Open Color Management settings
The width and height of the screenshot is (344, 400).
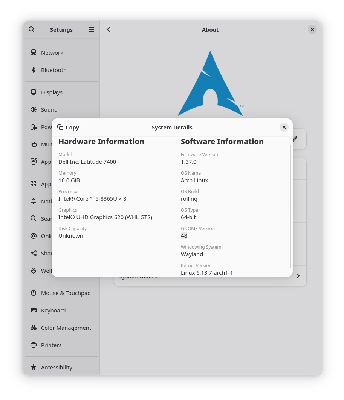click(61, 328)
